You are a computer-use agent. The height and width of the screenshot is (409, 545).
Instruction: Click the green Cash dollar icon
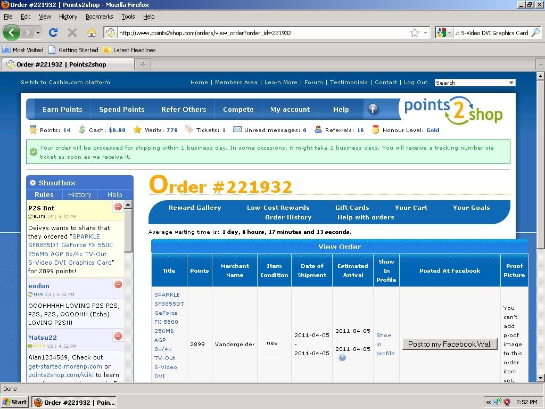pos(82,130)
